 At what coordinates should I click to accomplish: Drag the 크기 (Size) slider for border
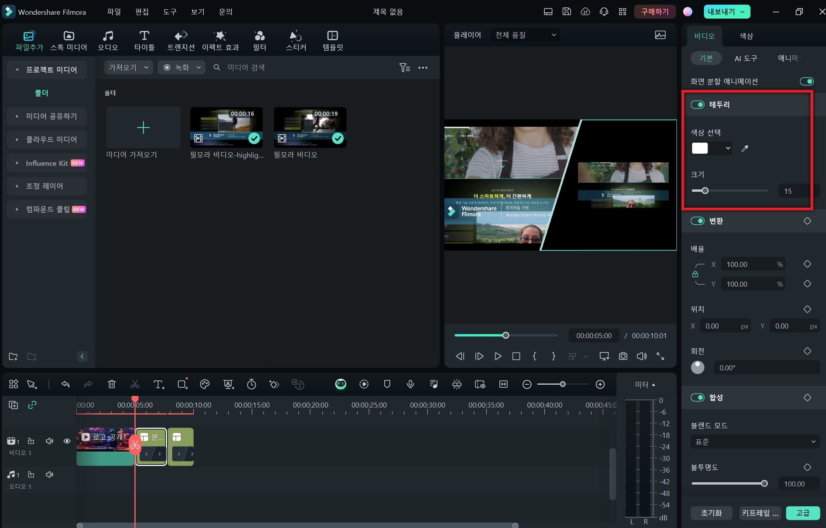(705, 191)
